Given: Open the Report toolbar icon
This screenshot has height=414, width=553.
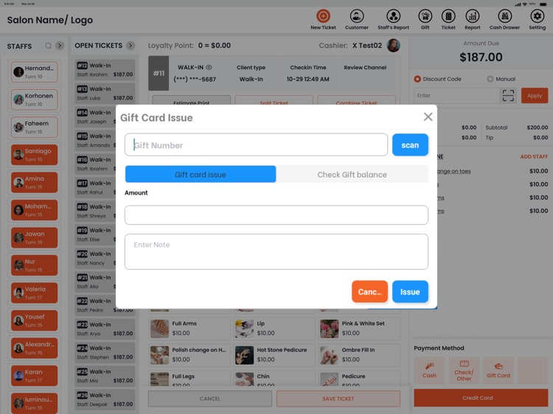Looking at the screenshot, I should click(x=472, y=20).
